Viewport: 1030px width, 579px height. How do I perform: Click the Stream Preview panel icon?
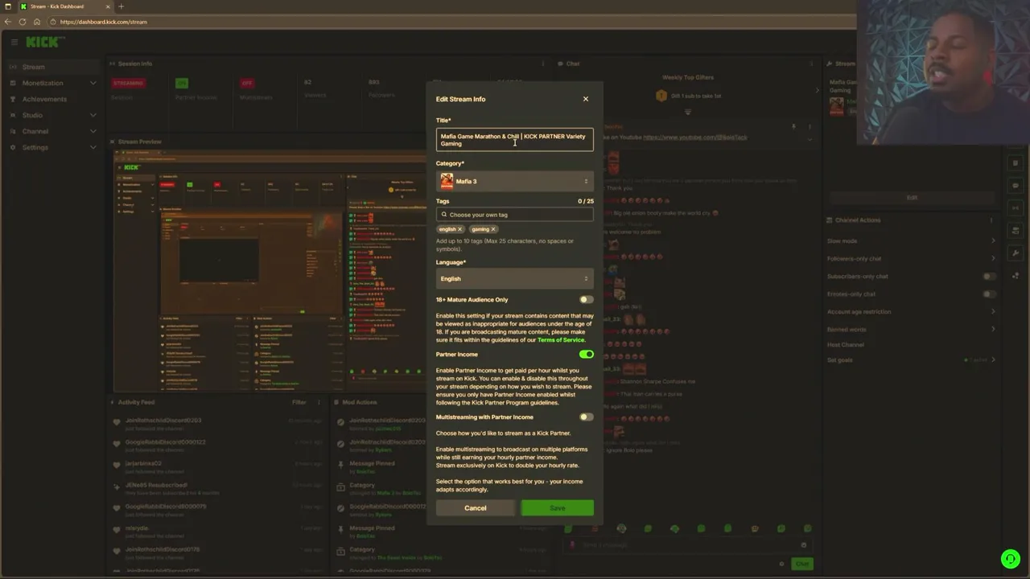pyautogui.click(x=113, y=142)
